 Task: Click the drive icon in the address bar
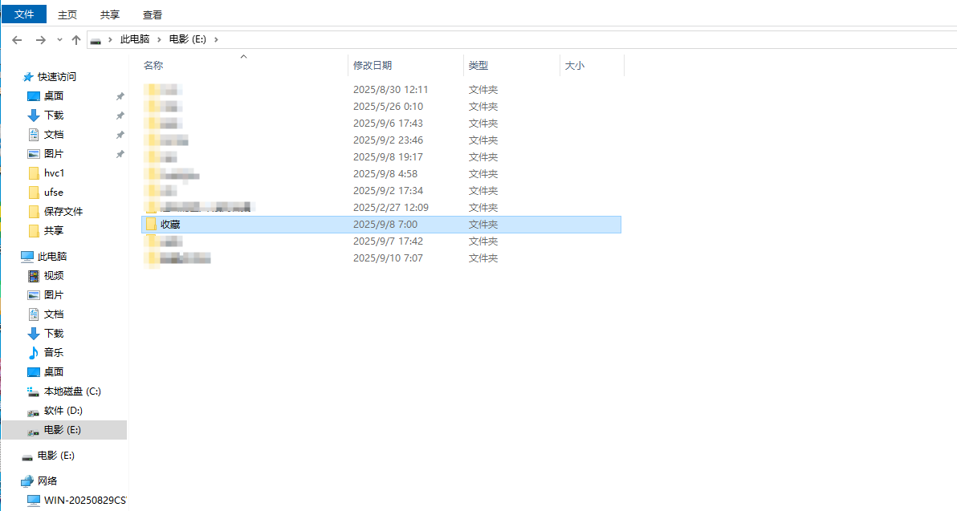pyautogui.click(x=96, y=40)
